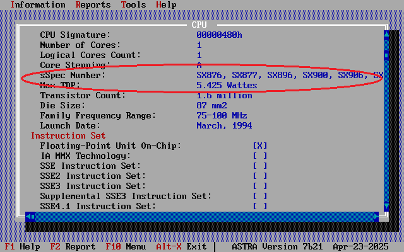The width and height of the screenshot is (404, 252).
Task: Click the CPU window title
Action: coord(199,25)
